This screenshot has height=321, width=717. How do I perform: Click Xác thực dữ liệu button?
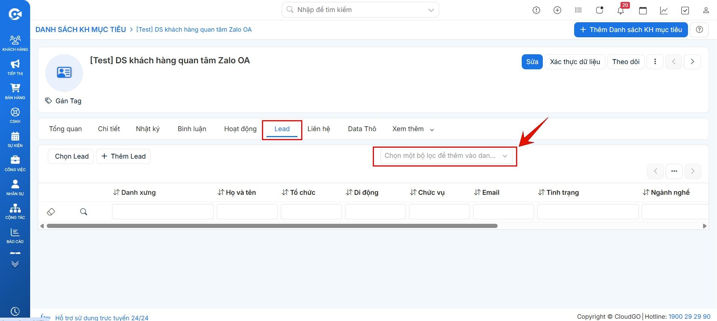point(575,62)
